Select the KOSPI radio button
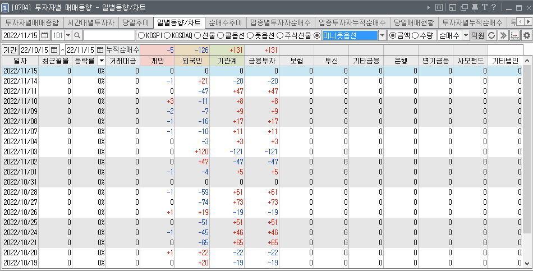The image size is (533, 271). 141,35
